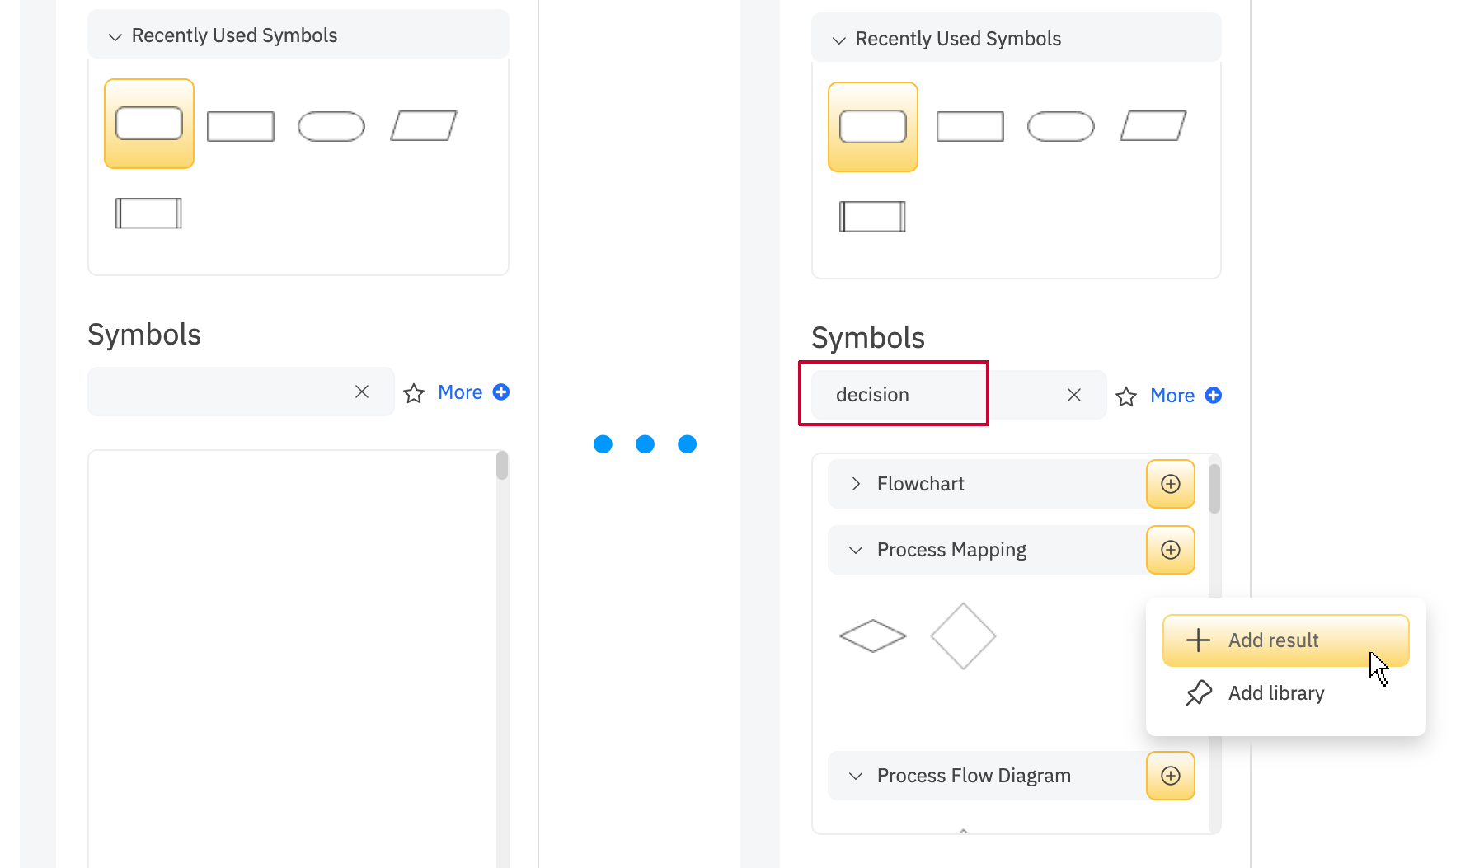Select the small decision diamond under Process Mapping

pos(872,636)
